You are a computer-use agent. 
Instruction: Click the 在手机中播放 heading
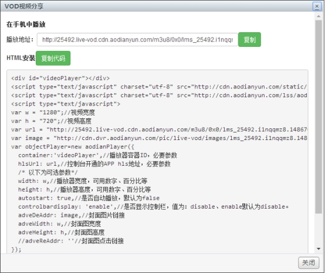(26, 24)
